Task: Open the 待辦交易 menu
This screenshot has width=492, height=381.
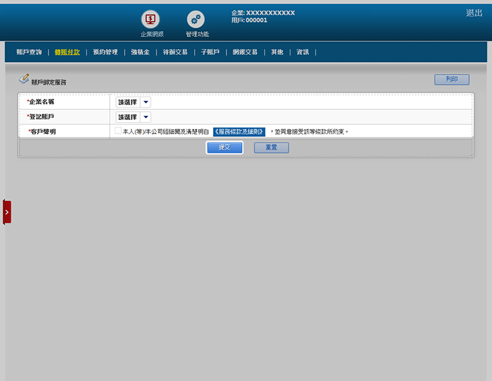Action: pos(175,52)
